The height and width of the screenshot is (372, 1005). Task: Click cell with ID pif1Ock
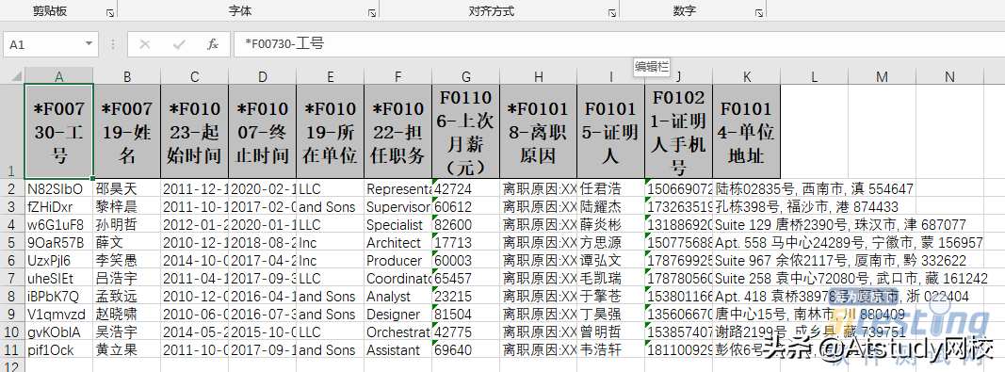[x=59, y=350]
